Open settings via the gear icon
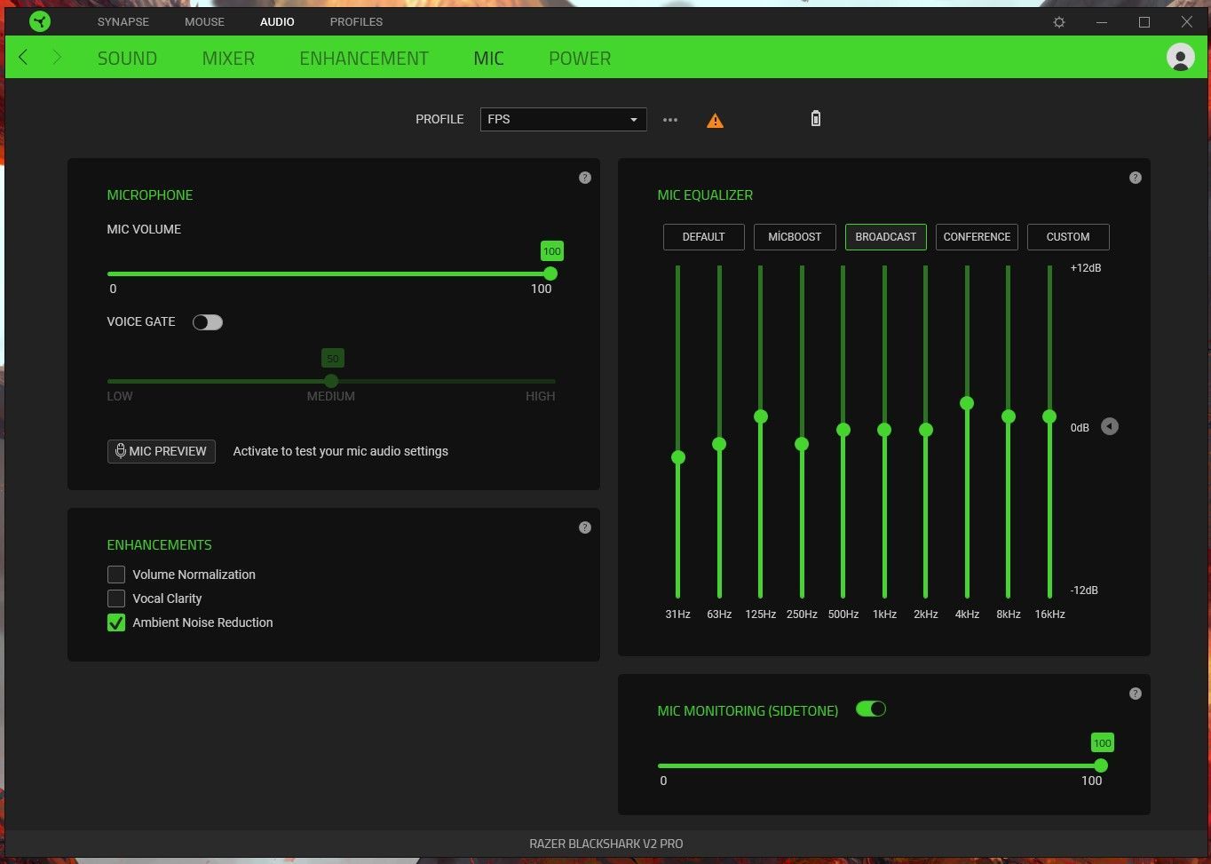The image size is (1211, 864). coord(1059,22)
